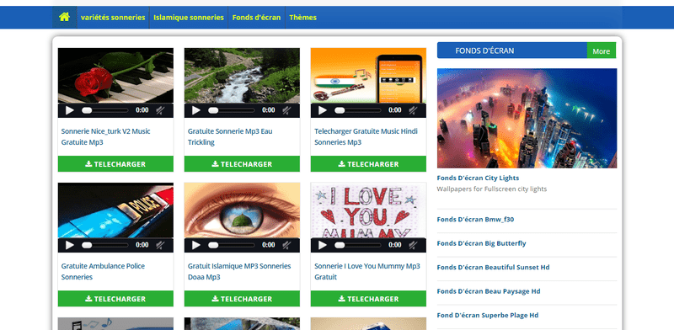The width and height of the screenshot is (674, 330).
Task: Click TELECHARGER under Eau Trickling ringtone
Action: (x=242, y=164)
